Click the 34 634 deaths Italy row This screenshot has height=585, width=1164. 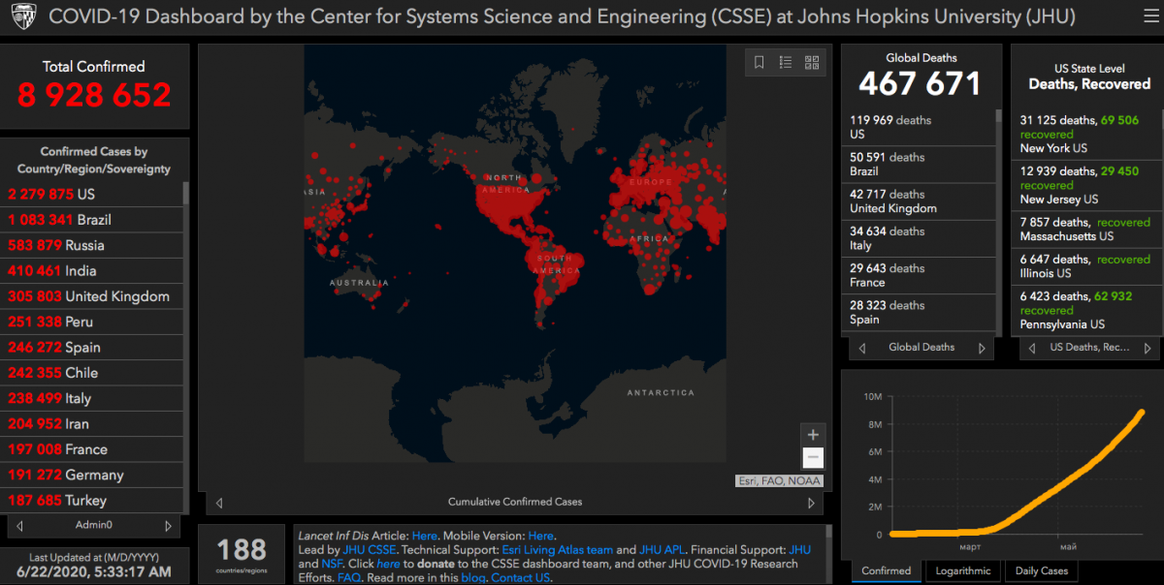pyautogui.click(x=918, y=238)
